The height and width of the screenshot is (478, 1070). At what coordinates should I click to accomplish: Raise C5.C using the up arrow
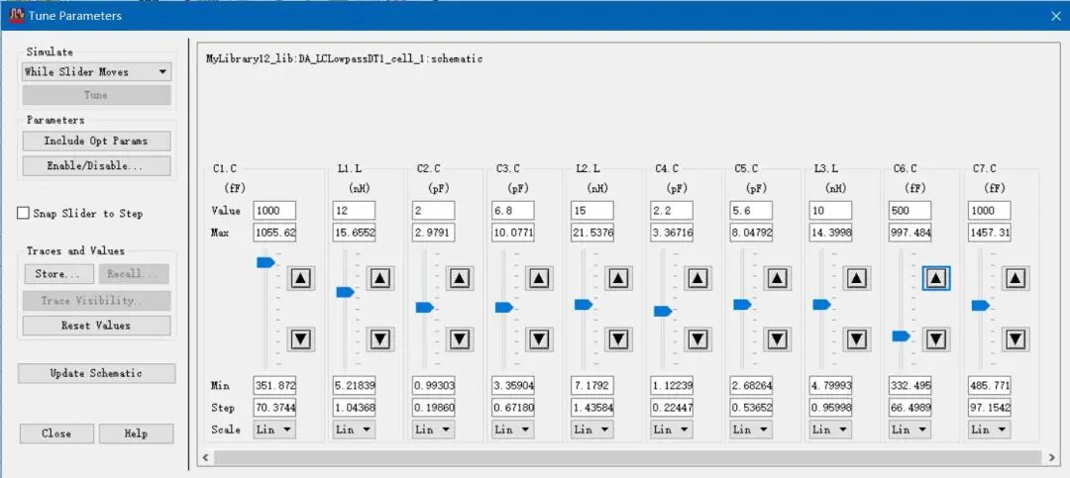[x=777, y=278]
